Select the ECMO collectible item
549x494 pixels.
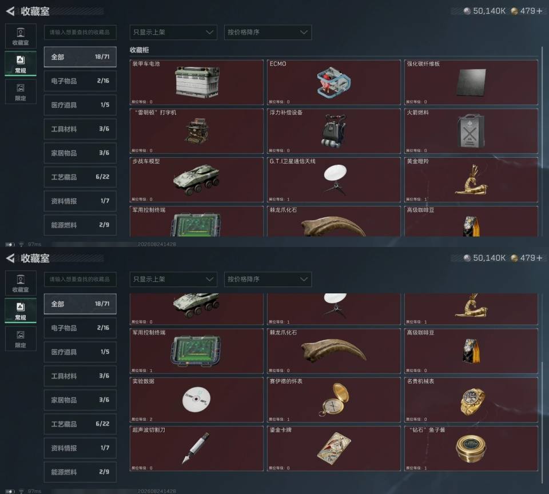[x=333, y=82]
